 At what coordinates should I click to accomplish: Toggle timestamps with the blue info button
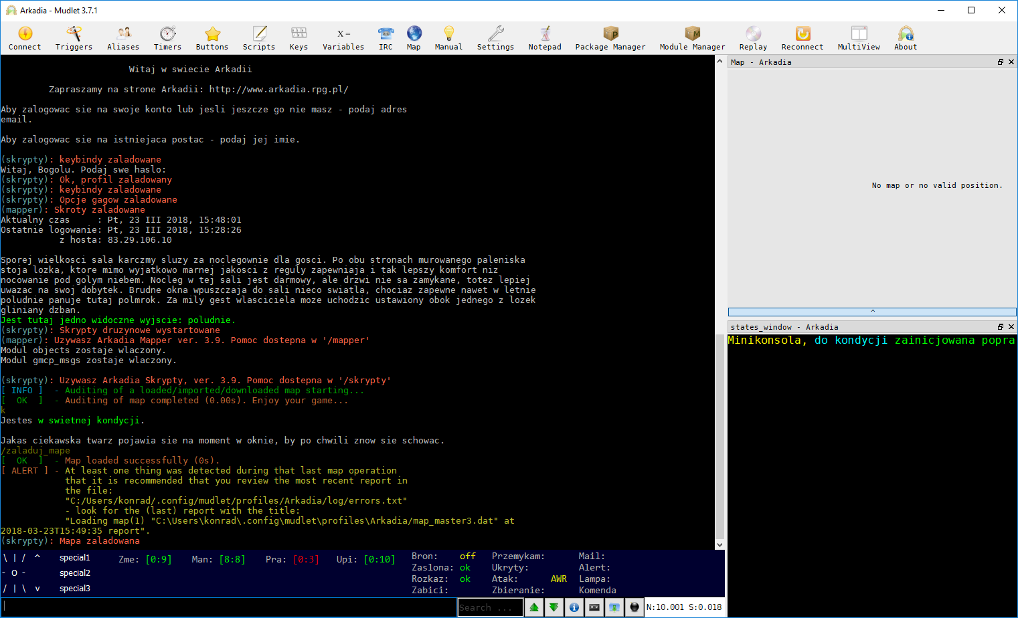point(574,607)
